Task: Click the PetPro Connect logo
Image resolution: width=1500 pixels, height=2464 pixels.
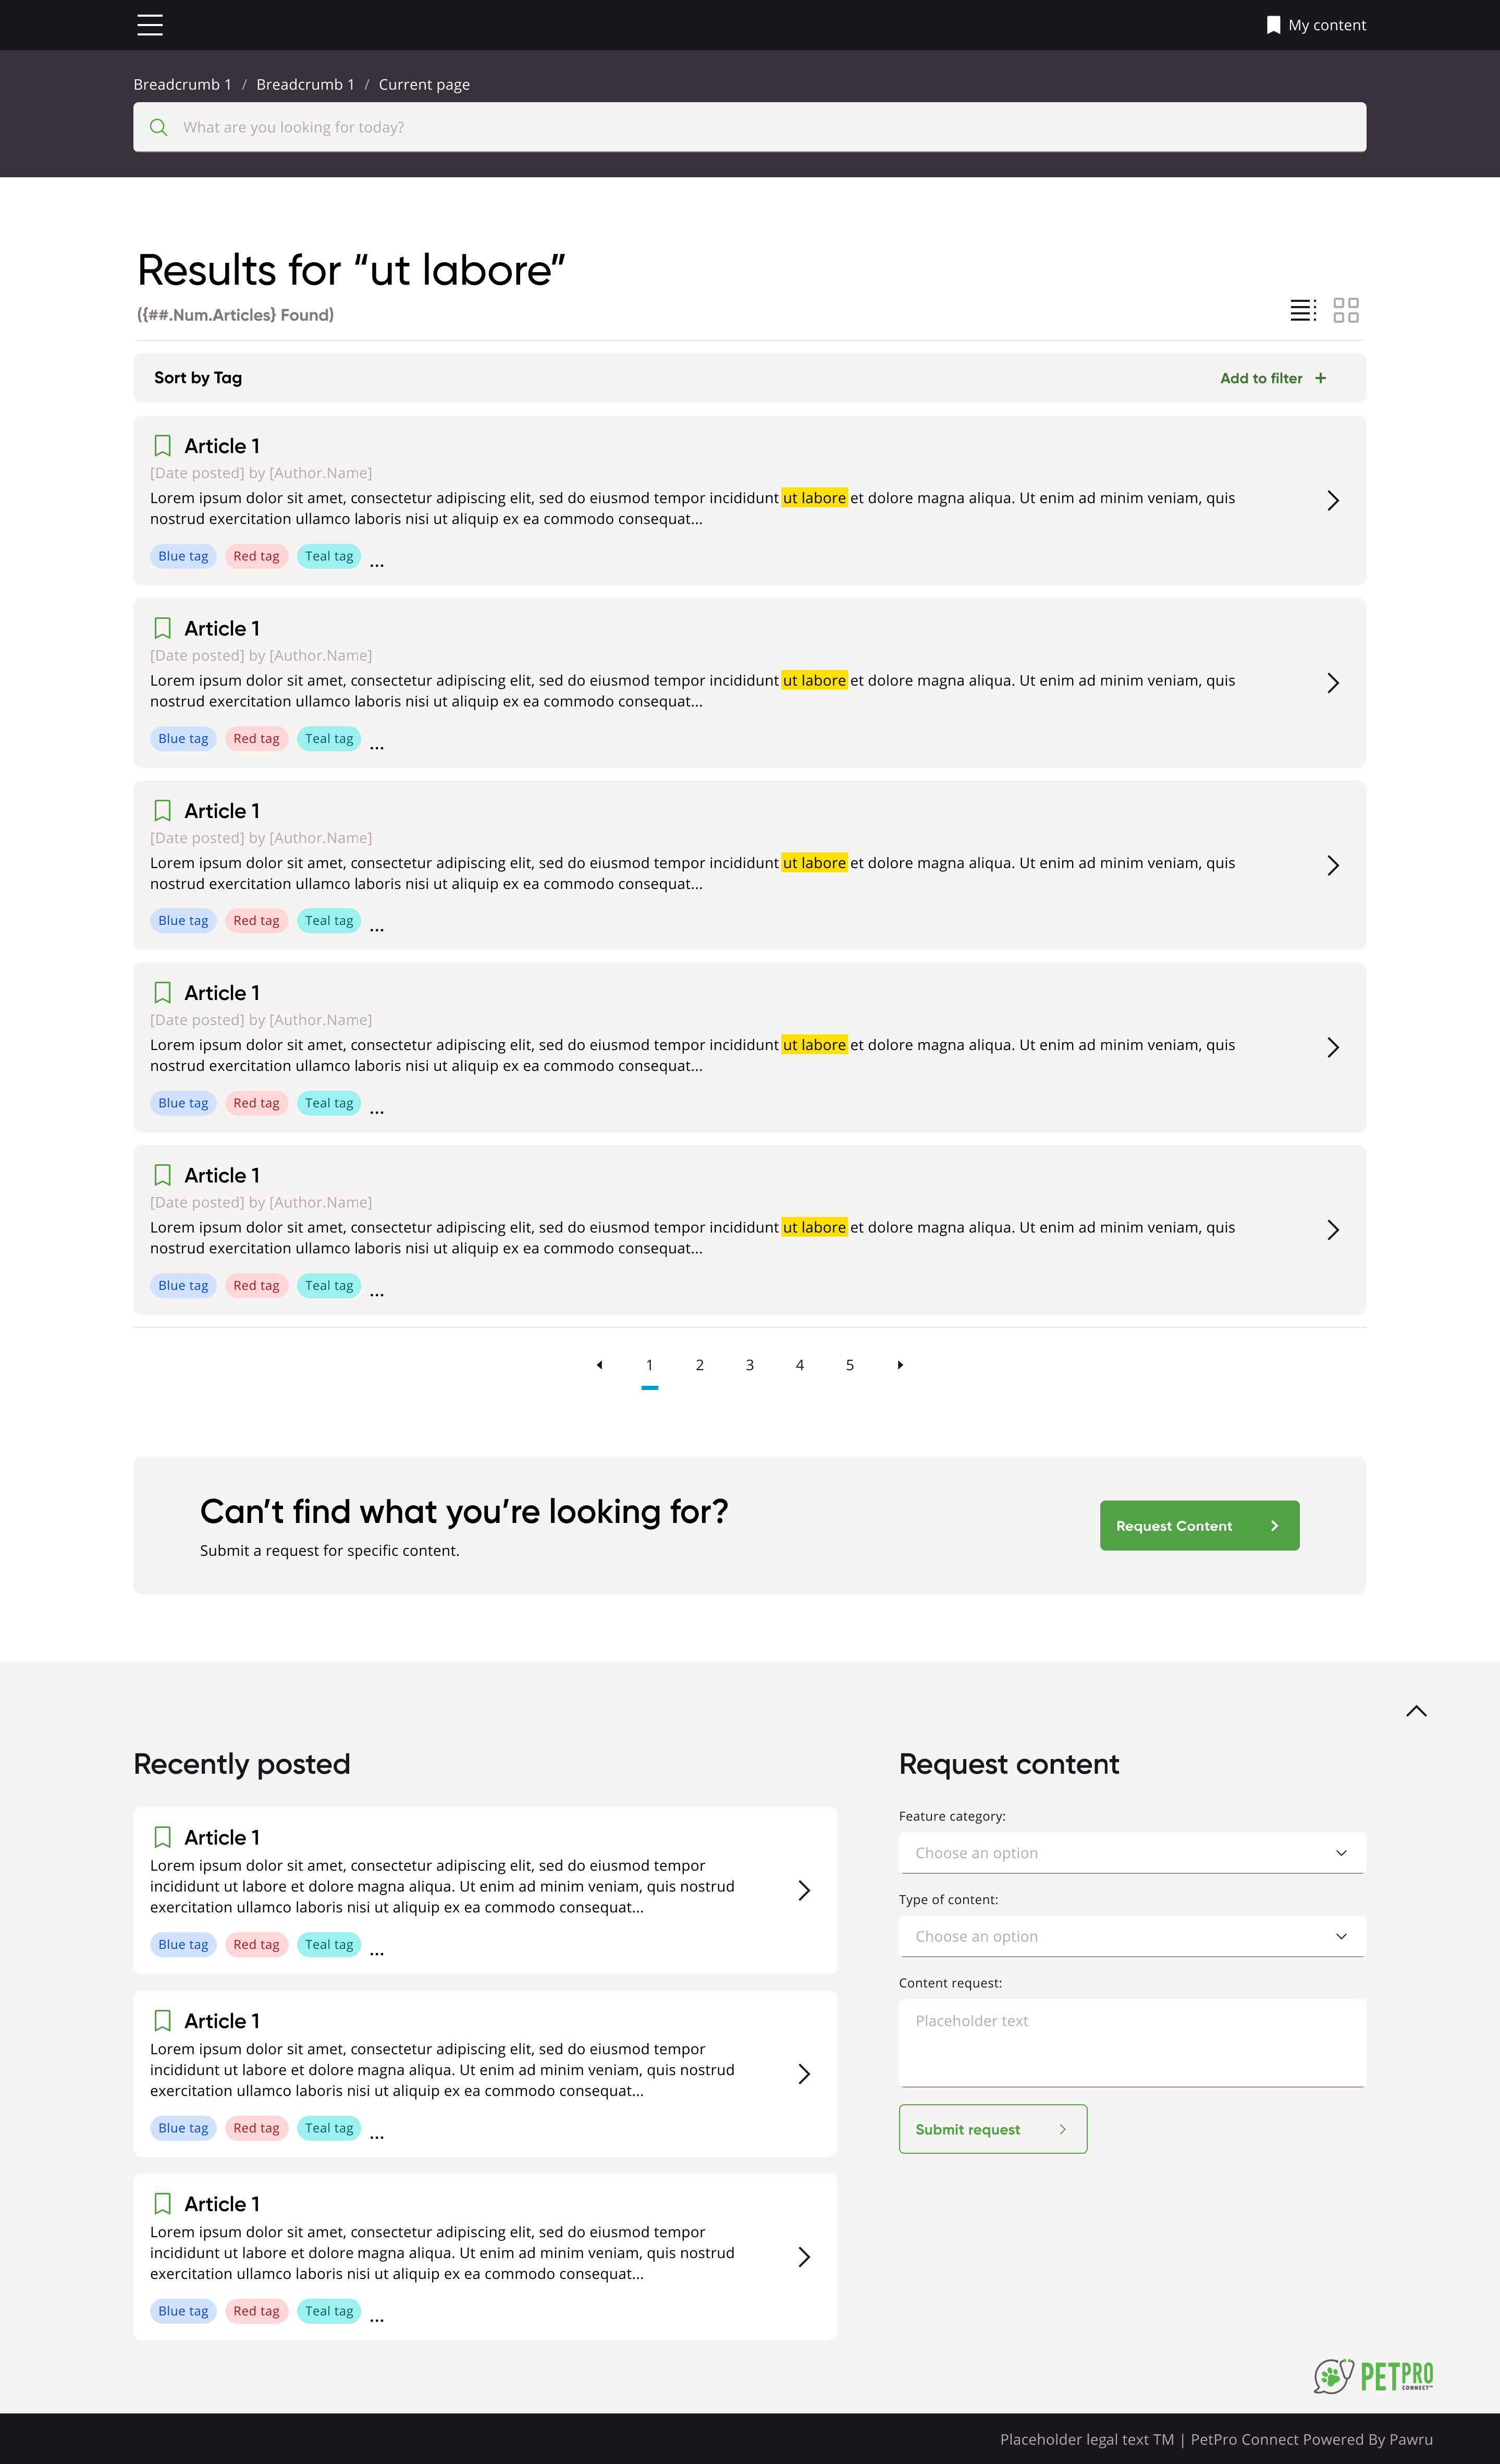Action: [1373, 2375]
